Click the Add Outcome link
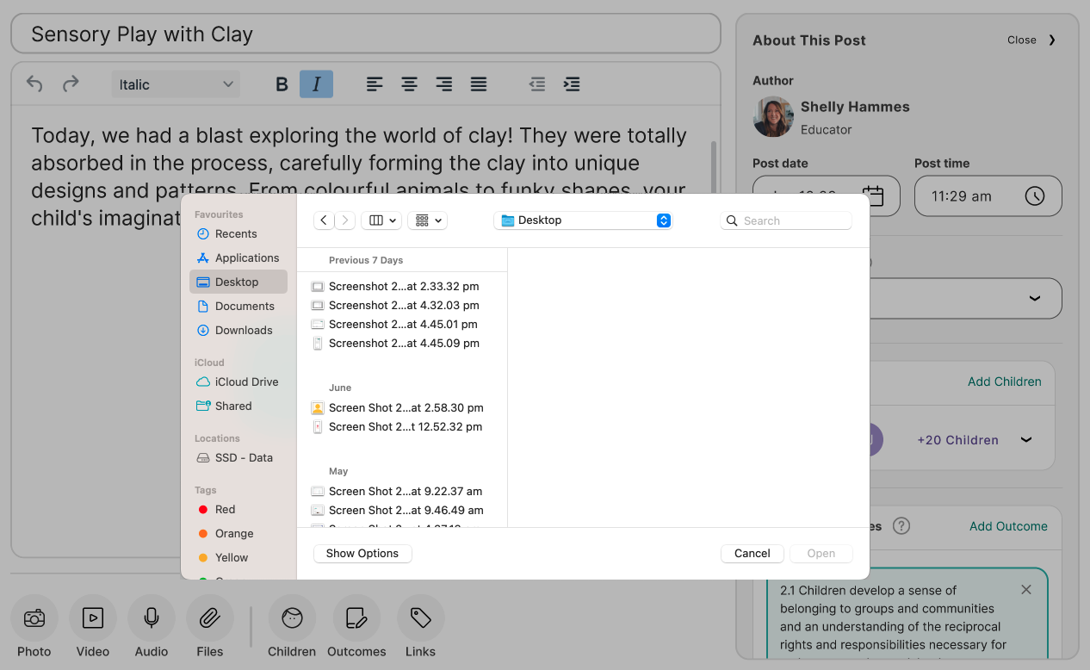 click(x=1008, y=526)
